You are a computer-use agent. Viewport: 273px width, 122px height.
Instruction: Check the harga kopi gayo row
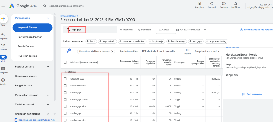coord(65,79)
